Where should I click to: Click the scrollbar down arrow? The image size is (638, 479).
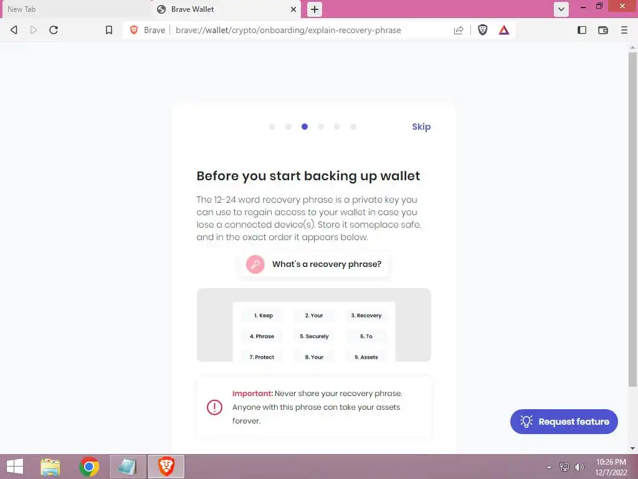[632, 448]
